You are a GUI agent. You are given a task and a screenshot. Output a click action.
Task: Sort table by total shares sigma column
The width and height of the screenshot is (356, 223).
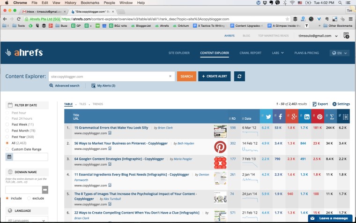coord(331,116)
